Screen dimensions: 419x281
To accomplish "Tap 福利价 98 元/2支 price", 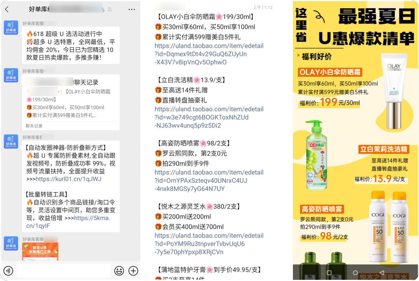I will [324, 236].
